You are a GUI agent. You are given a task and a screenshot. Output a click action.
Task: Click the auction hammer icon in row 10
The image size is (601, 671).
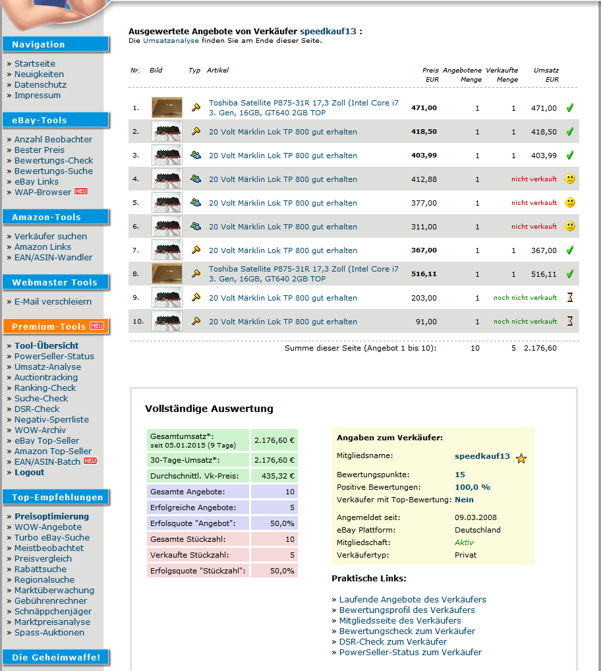195,322
